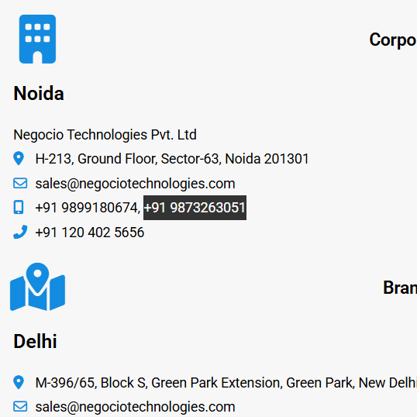Screen dimensions: 417x417
Task: Click the mobile number +91 9899180674
Action: coord(86,208)
